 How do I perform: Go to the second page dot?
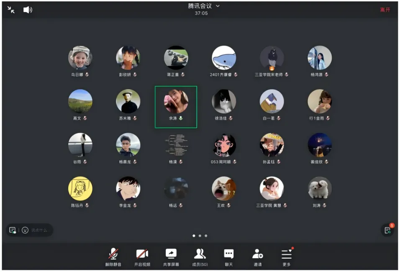click(x=200, y=236)
